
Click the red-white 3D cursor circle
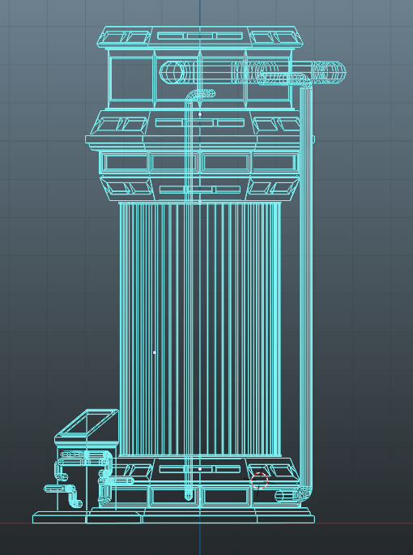(259, 481)
